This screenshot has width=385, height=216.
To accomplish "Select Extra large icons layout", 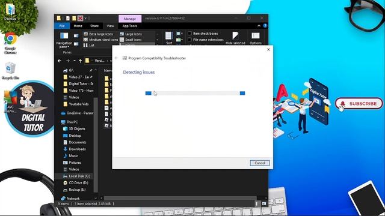I will [99, 34].
